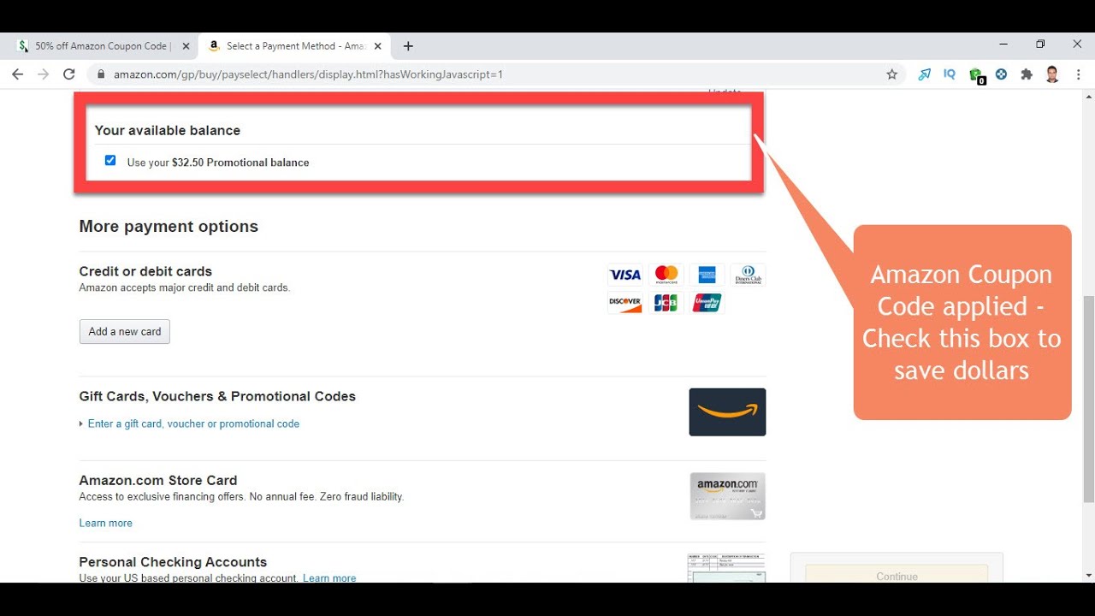This screenshot has width=1095, height=616.
Task: Click the Mastercard logo
Action: 666,275
